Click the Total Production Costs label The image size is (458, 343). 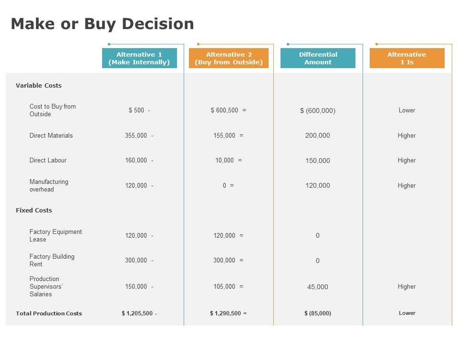49,313
